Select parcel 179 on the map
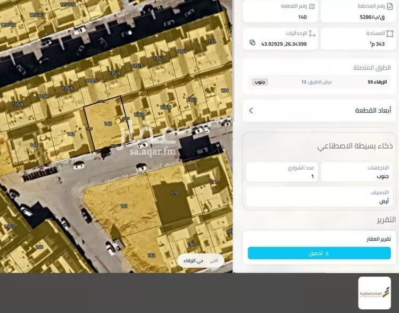Screen dimensions: 399x313 point(174,193)
